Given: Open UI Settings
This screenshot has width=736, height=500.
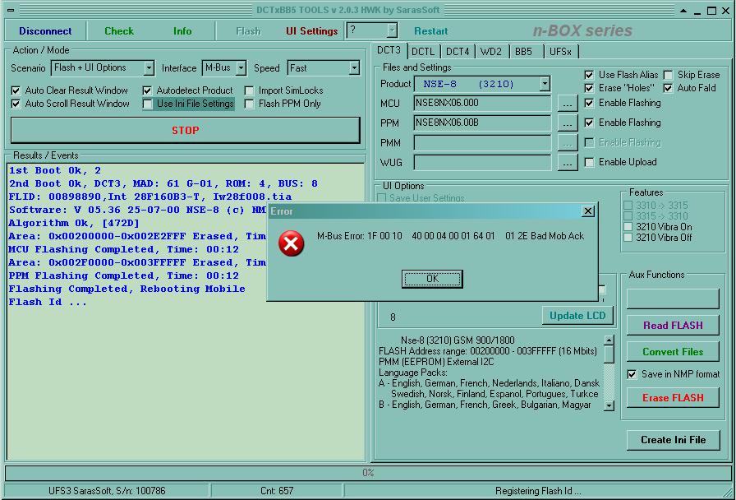Looking at the screenshot, I should tap(311, 31).
